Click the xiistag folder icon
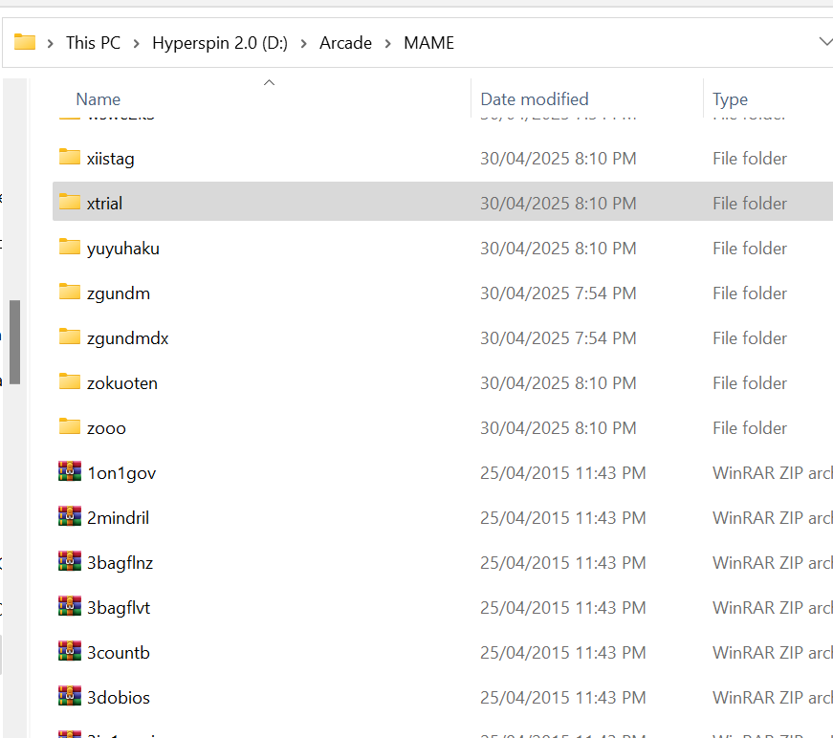Screen dimensions: 833x738 tap(70, 157)
